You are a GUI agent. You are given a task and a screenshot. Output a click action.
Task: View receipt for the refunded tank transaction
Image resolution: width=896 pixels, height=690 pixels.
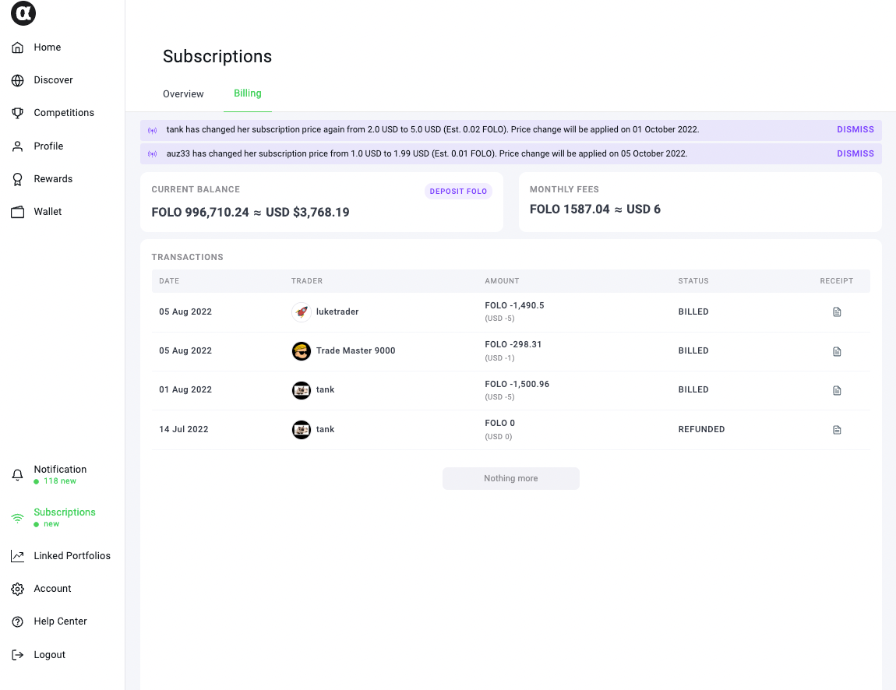(x=837, y=430)
